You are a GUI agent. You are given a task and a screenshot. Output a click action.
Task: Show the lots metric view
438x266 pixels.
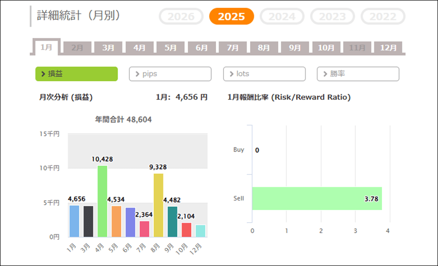pos(264,74)
